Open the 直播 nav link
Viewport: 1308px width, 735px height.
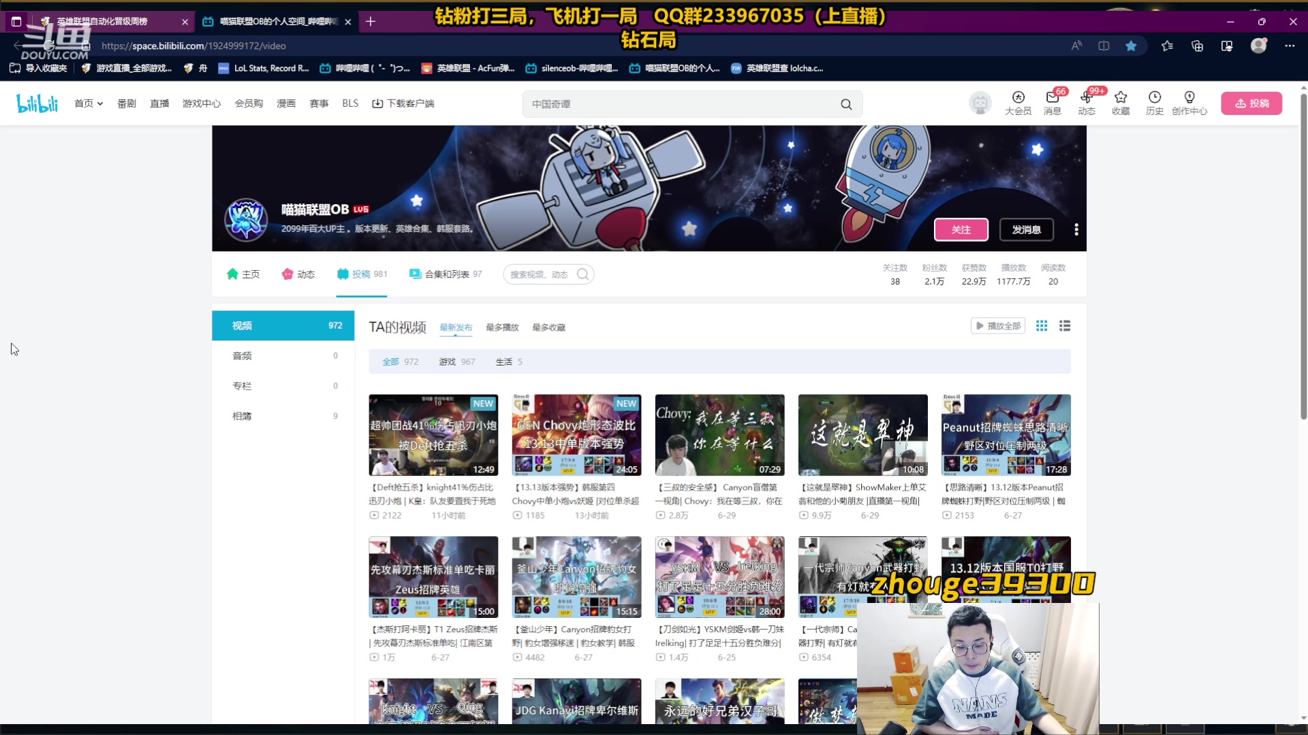click(x=159, y=103)
